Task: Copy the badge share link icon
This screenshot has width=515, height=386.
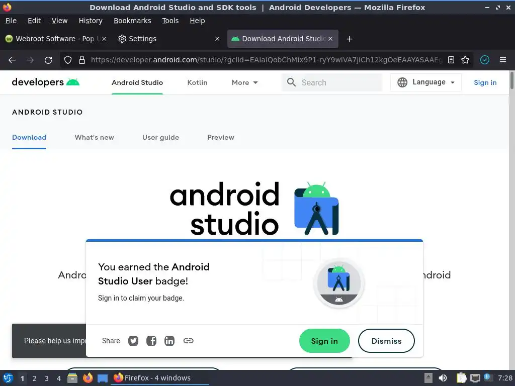Action: pos(188,341)
